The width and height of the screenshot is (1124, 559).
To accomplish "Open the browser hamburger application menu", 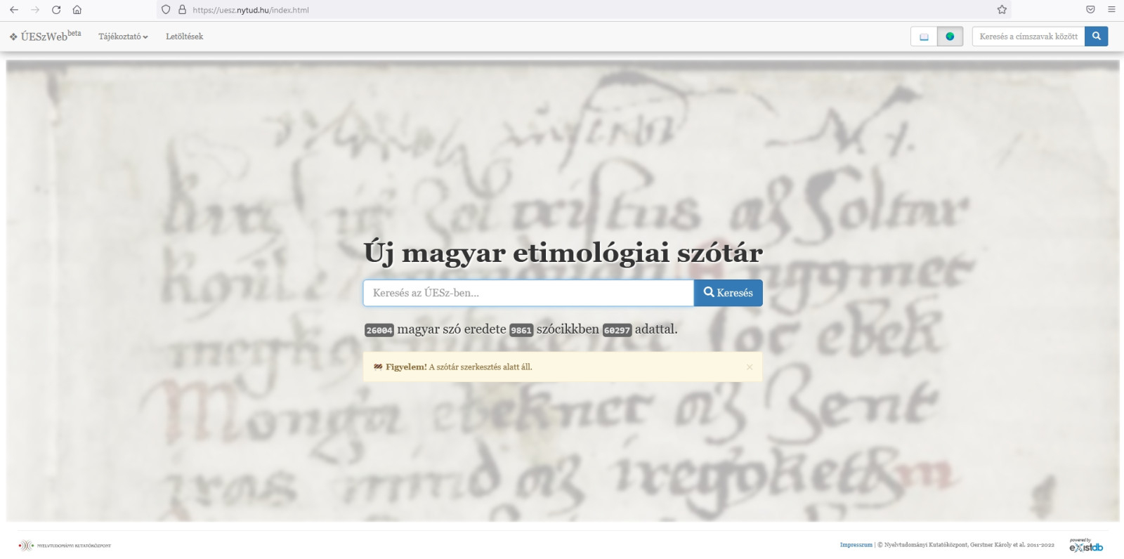I will (1111, 10).
